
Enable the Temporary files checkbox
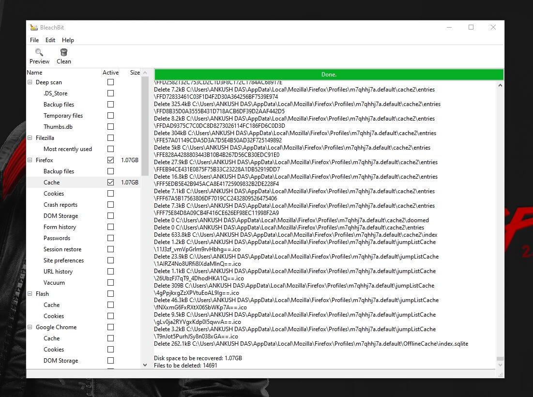[110, 116]
